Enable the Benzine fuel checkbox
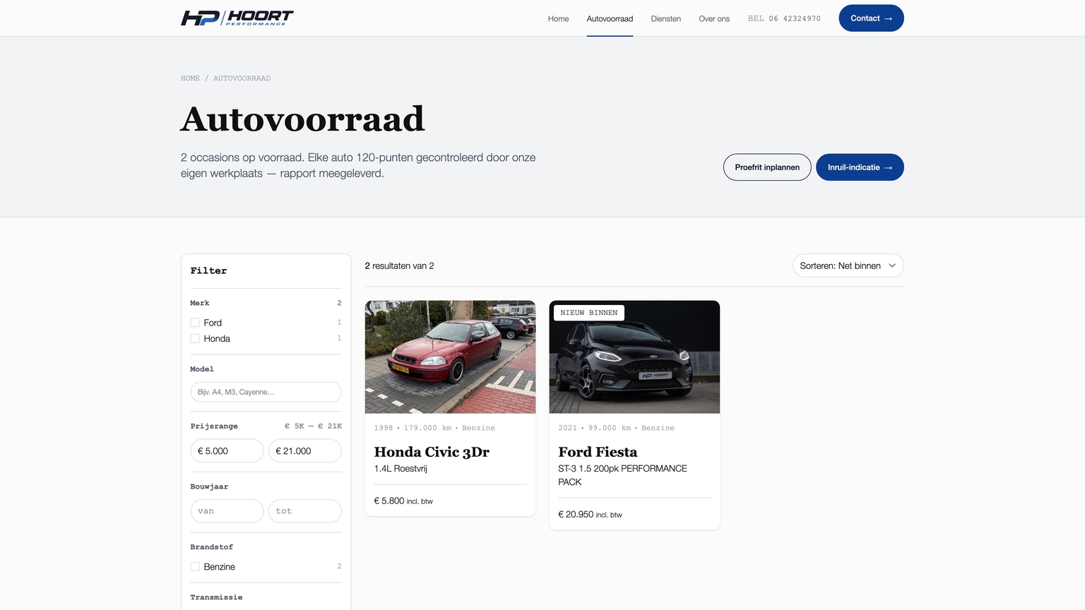The image size is (1085, 610). click(x=195, y=567)
